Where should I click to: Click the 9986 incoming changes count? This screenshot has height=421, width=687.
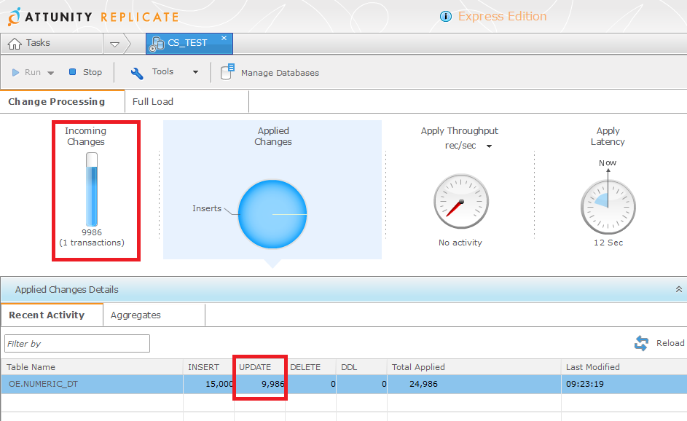[x=92, y=232]
